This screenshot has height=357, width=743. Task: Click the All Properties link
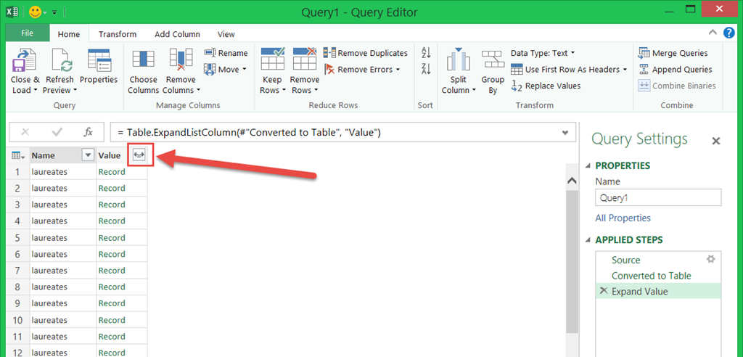click(623, 218)
